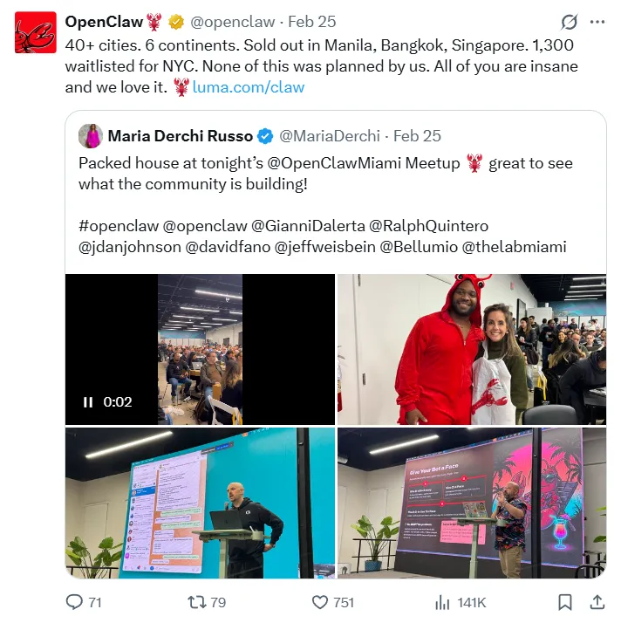Open the luma.com/claw link
The image size is (621, 623).
(x=249, y=87)
